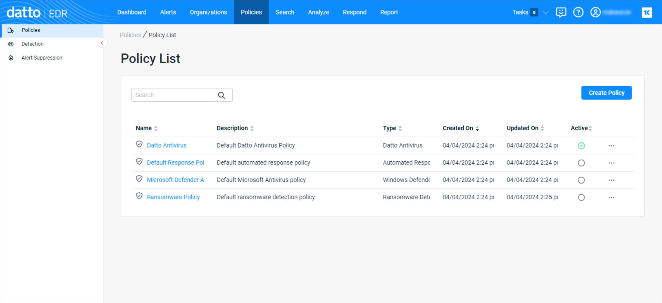Open the feedback chat icon

(x=561, y=12)
